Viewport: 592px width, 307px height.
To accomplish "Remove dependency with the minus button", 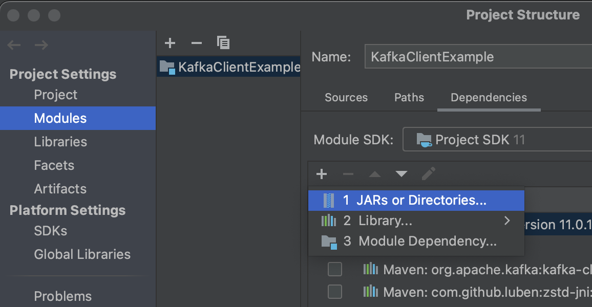I will click(x=348, y=174).
